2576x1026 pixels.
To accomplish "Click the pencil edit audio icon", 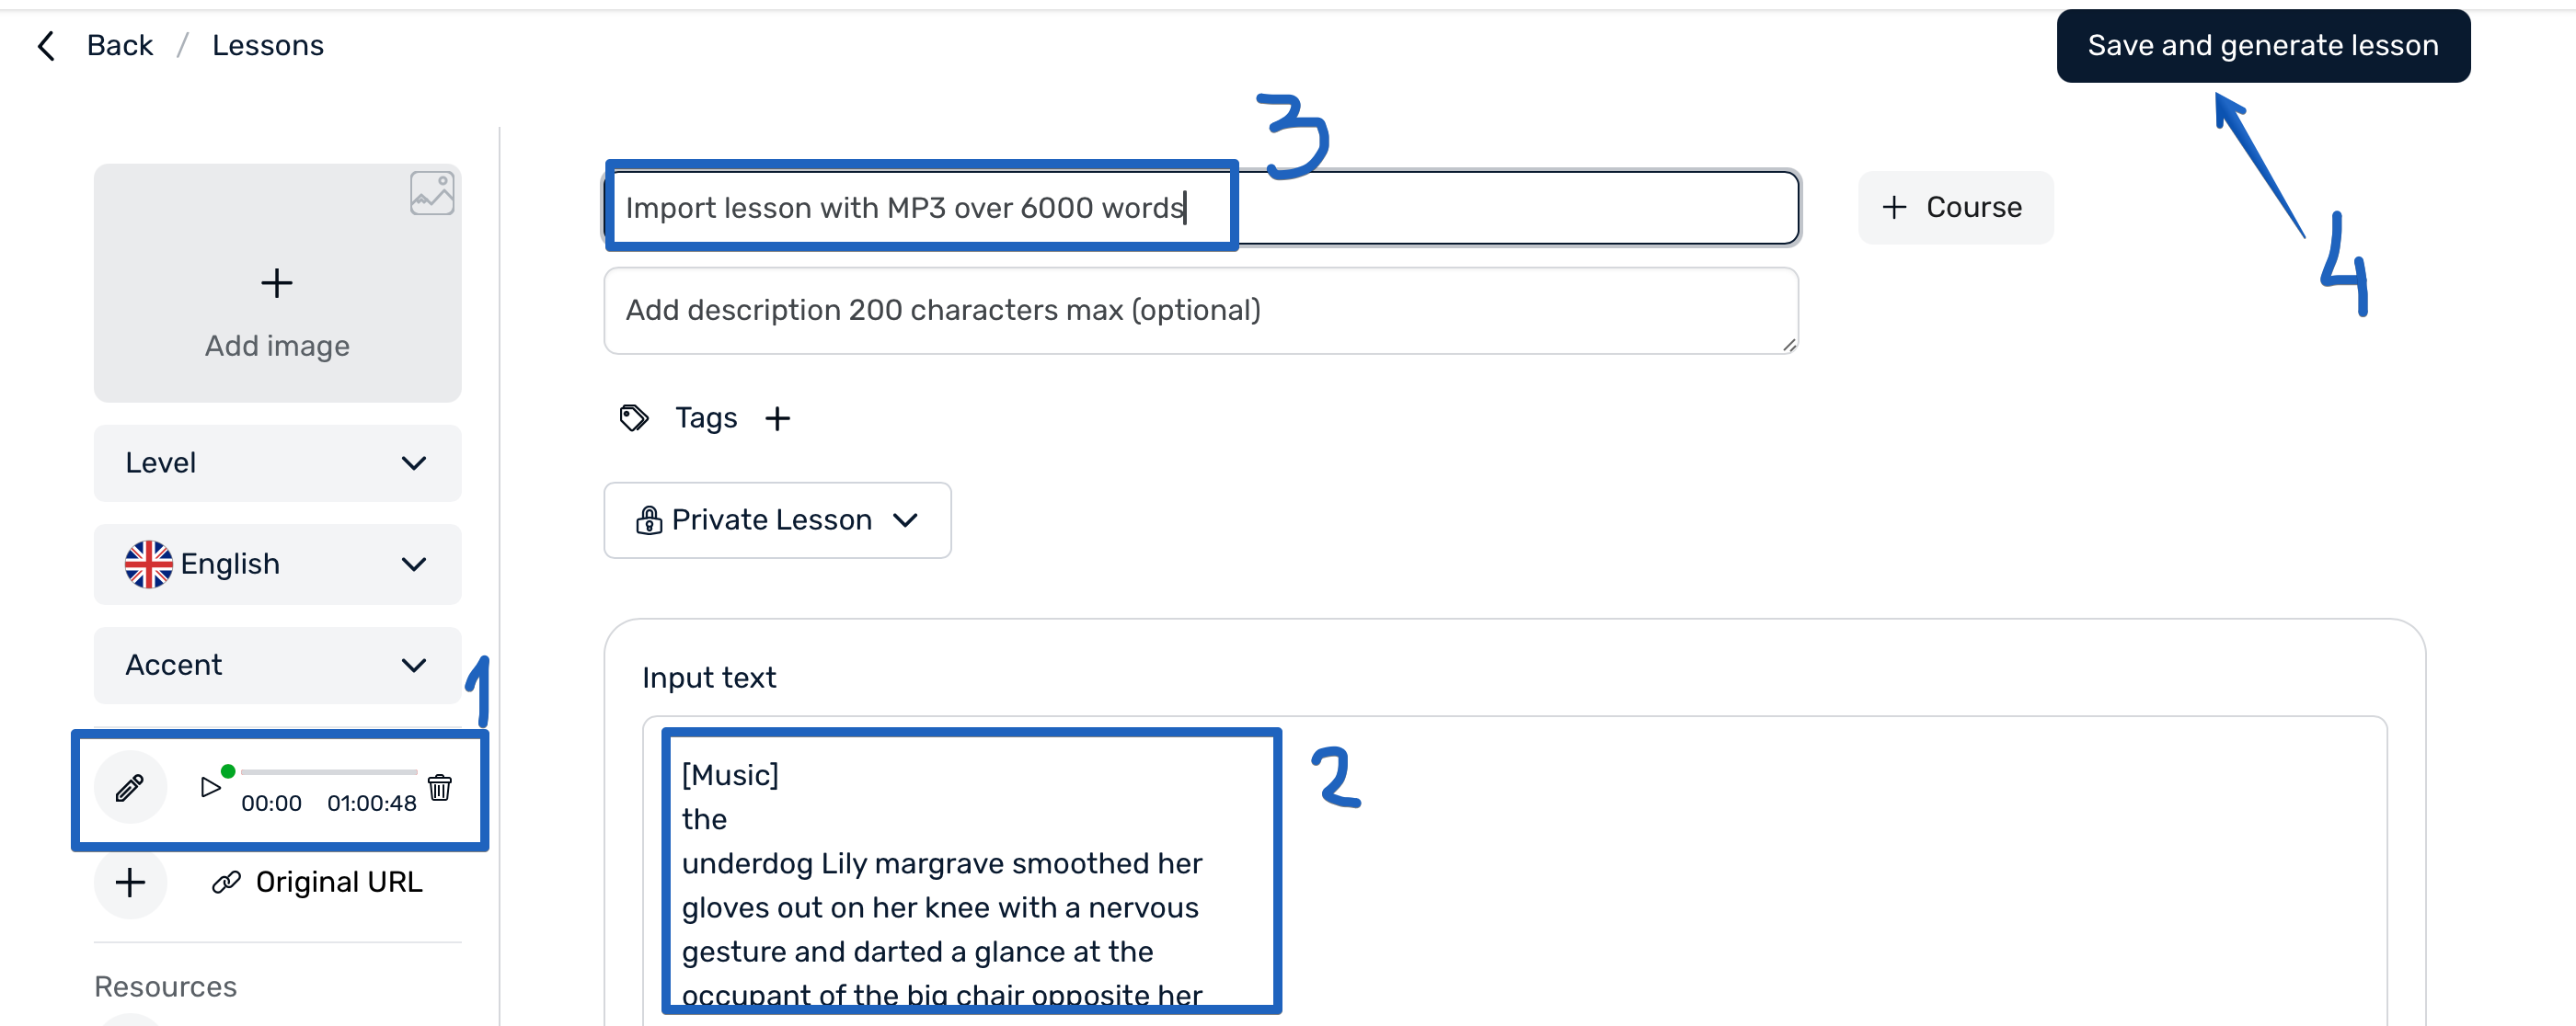I will point(130,787).
